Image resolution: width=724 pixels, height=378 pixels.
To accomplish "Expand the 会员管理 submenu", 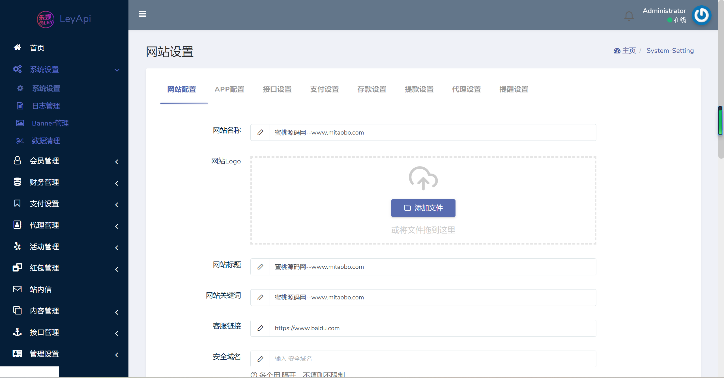I will [x=117, y=162].
